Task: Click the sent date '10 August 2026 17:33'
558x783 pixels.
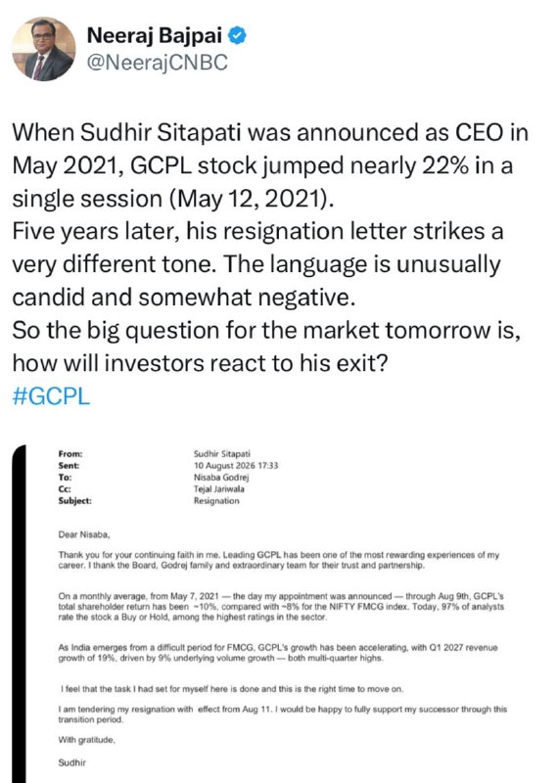Action: click(236, 466)
